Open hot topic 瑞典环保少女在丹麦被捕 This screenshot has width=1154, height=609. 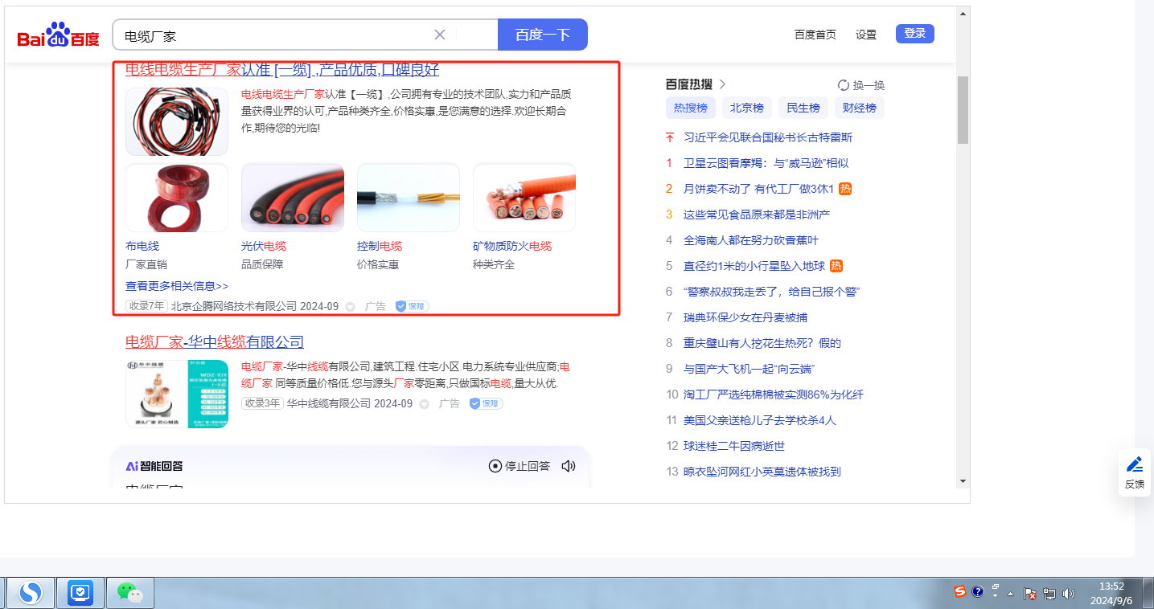tap(745, 317)
